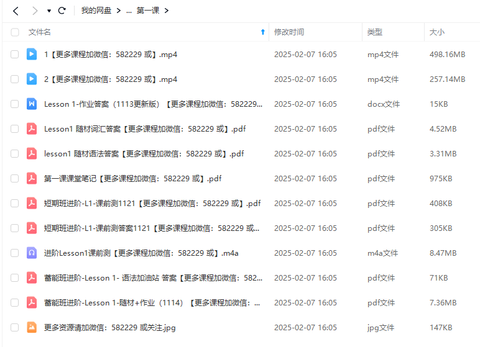Select checkbox for 随材+作业 (1114) pdf
The width and height of the screenshot is (480, 347).
[x=15, y=303]
